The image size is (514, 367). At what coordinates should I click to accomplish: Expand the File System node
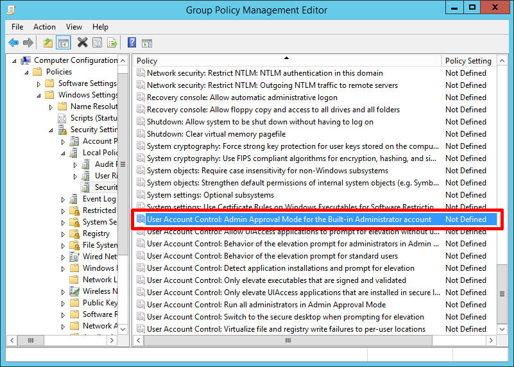tap(63, 246)
